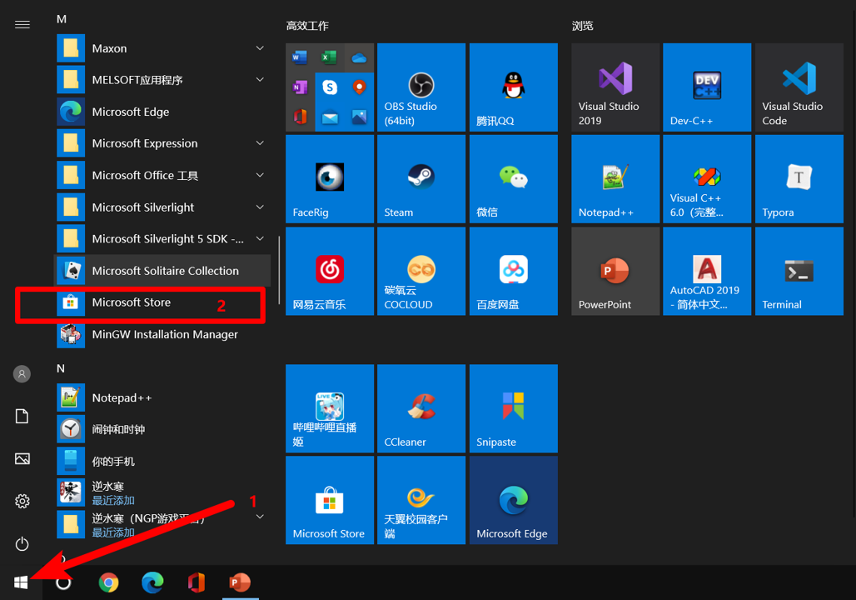Launch the Terminal tile

[799, 271]
